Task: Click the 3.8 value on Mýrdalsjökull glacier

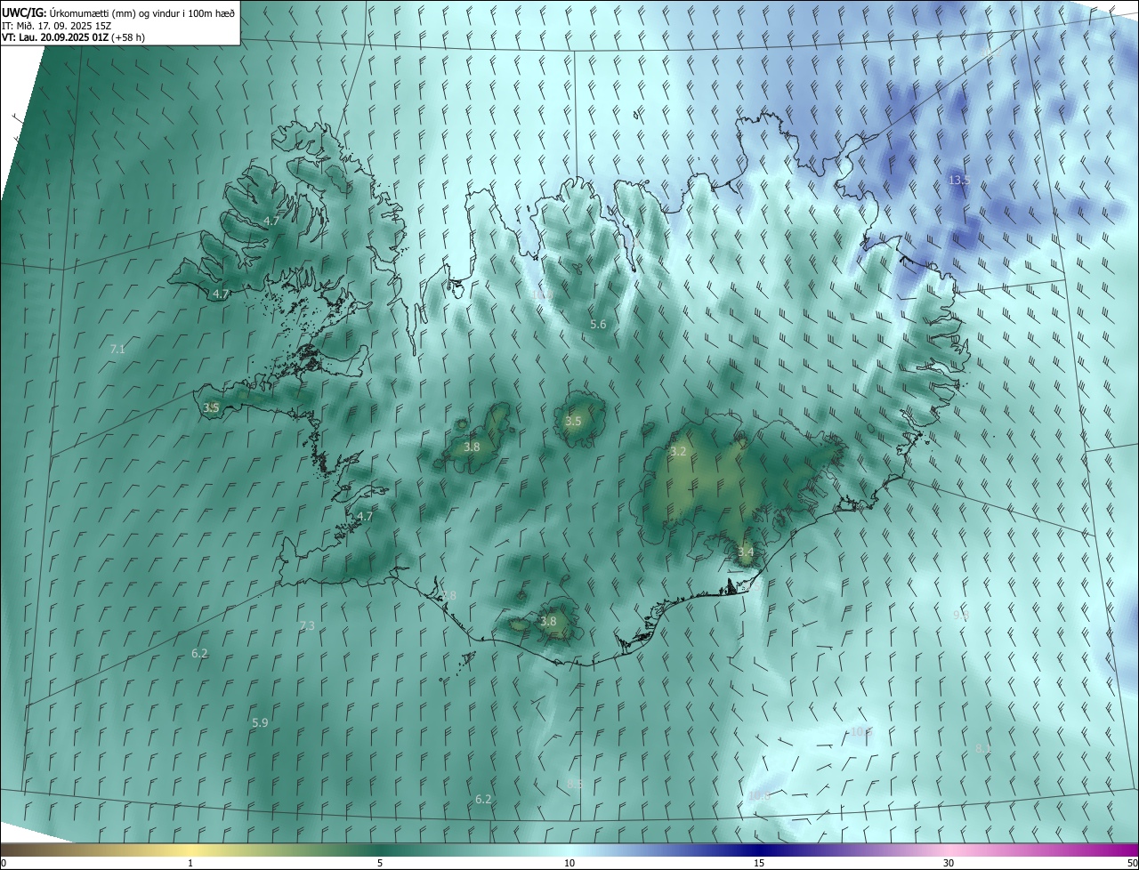Action: [548, 622]
